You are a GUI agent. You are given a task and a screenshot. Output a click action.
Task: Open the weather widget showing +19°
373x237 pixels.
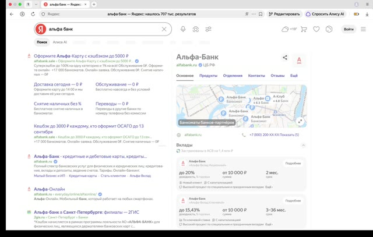coord(289,29)
